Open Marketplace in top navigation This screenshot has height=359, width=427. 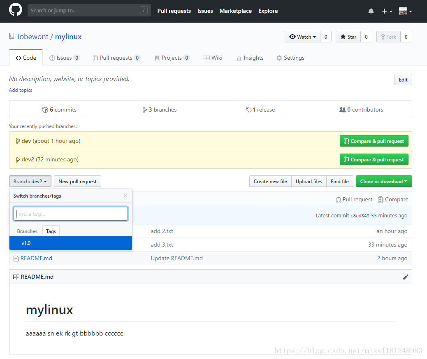point(236,11)
